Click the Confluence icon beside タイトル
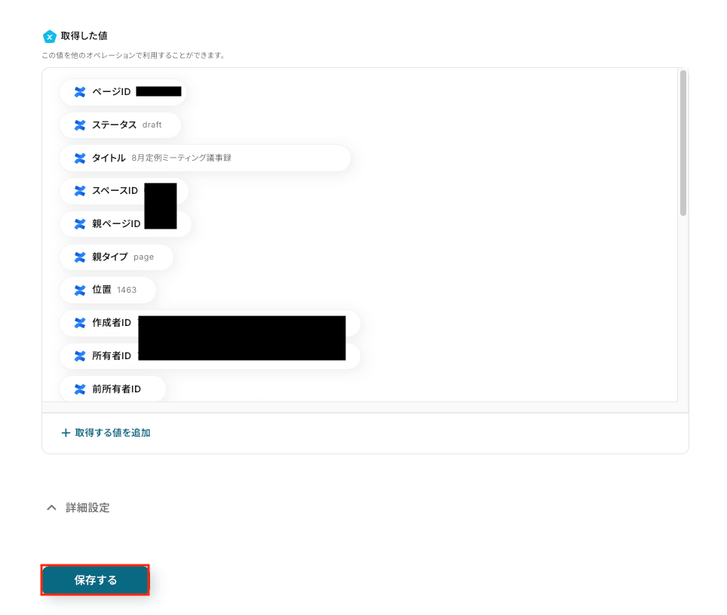The height and width of the screenshot is (615, 727). (80, 158)
